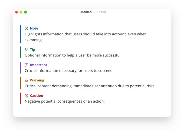Click the 'Tip' callout heading

32,50
